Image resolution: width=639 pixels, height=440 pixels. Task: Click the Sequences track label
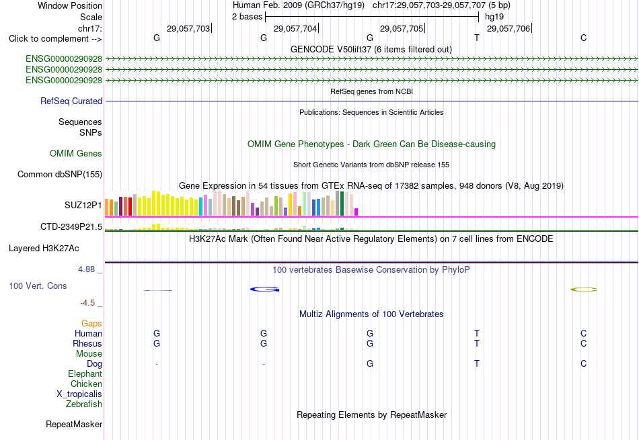click(80, 122)
